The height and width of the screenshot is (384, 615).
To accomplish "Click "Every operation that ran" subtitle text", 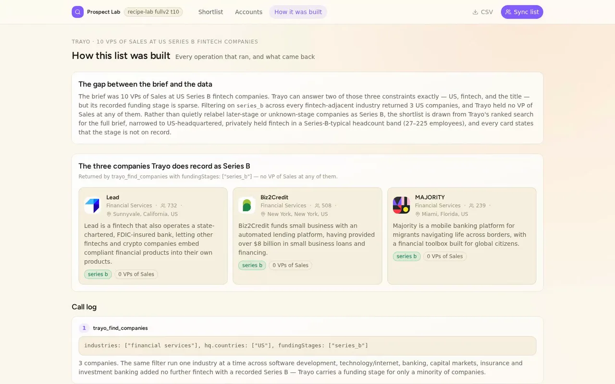I will click(245, 57).
